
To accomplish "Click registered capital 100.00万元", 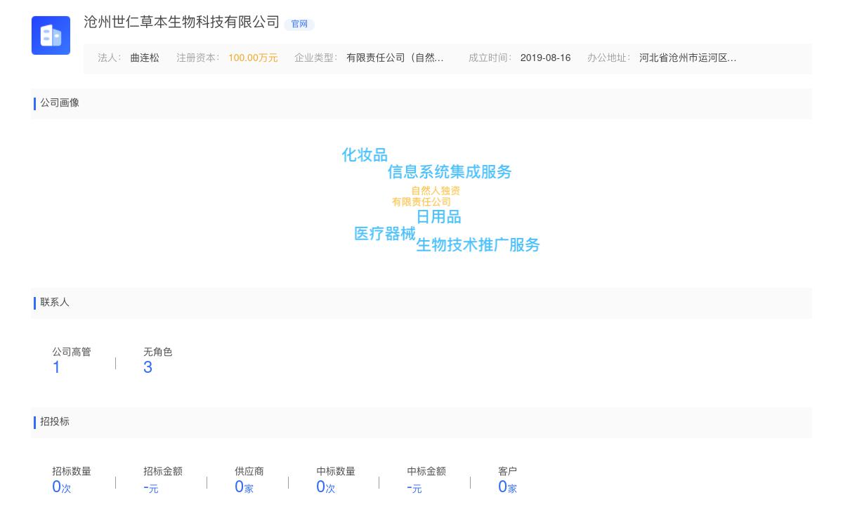I will (x=253, y=58).
